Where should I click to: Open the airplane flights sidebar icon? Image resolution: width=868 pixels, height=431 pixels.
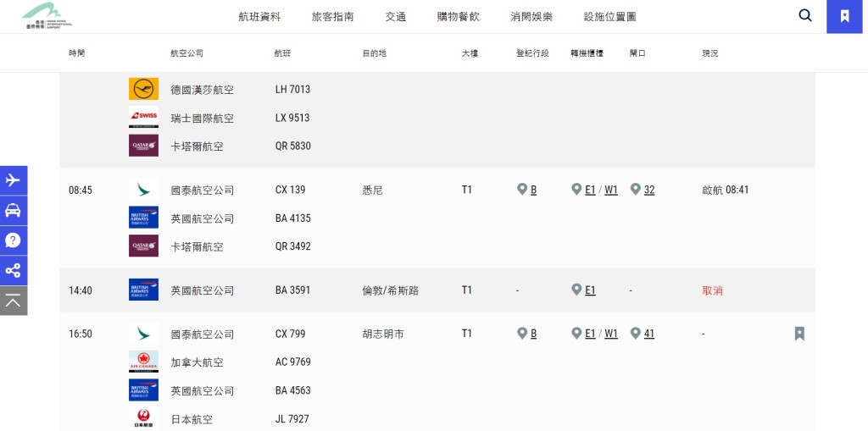point(14,180)
